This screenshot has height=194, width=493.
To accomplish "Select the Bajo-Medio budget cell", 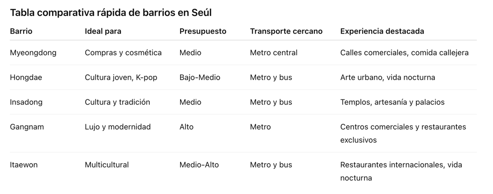I will point(200,77).
